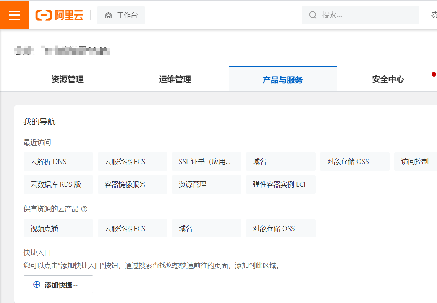Focus the 搜索 search field
Image resolution: width=437 pixels, height=303 pixels.
(360, 15)
